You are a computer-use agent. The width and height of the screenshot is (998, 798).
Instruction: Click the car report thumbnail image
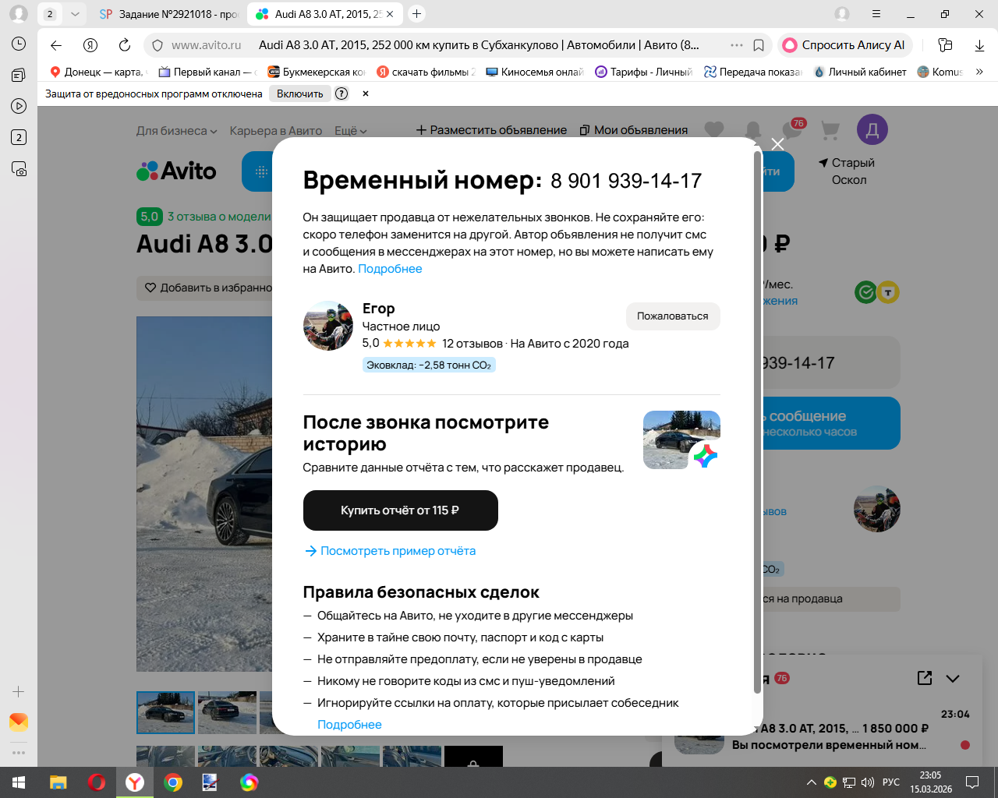tap(681, 440)
